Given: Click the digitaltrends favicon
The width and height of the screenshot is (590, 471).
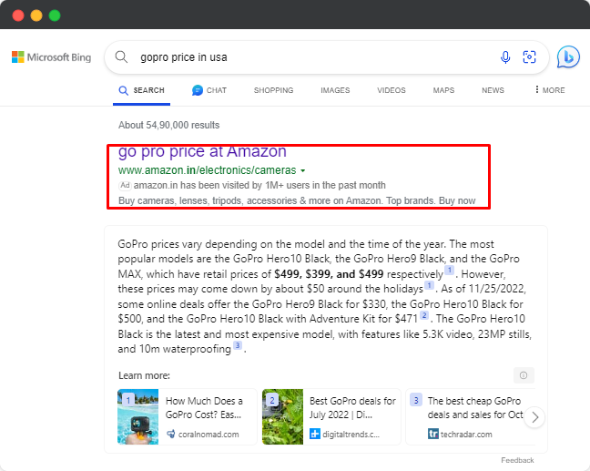Looking at the screenshot, I should click(x=314, y=434).
